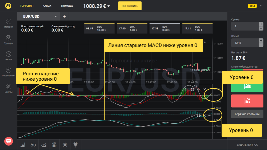Move lower MACD panel up arrow
Screen dimensions: 267x150
pos(192,116)
